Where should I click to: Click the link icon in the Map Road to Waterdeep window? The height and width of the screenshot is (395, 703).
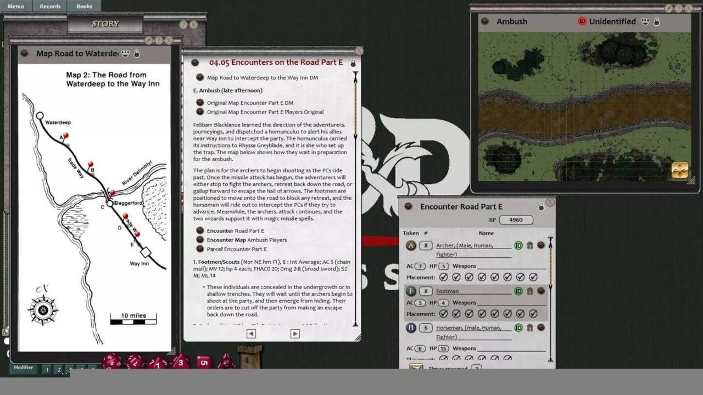pos(24,53)
